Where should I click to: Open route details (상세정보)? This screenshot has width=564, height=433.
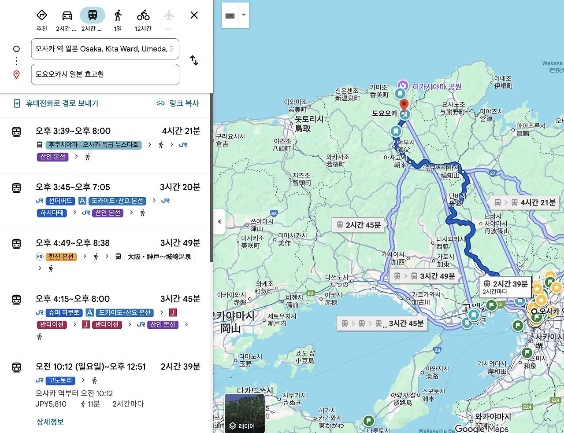[50, 422]
